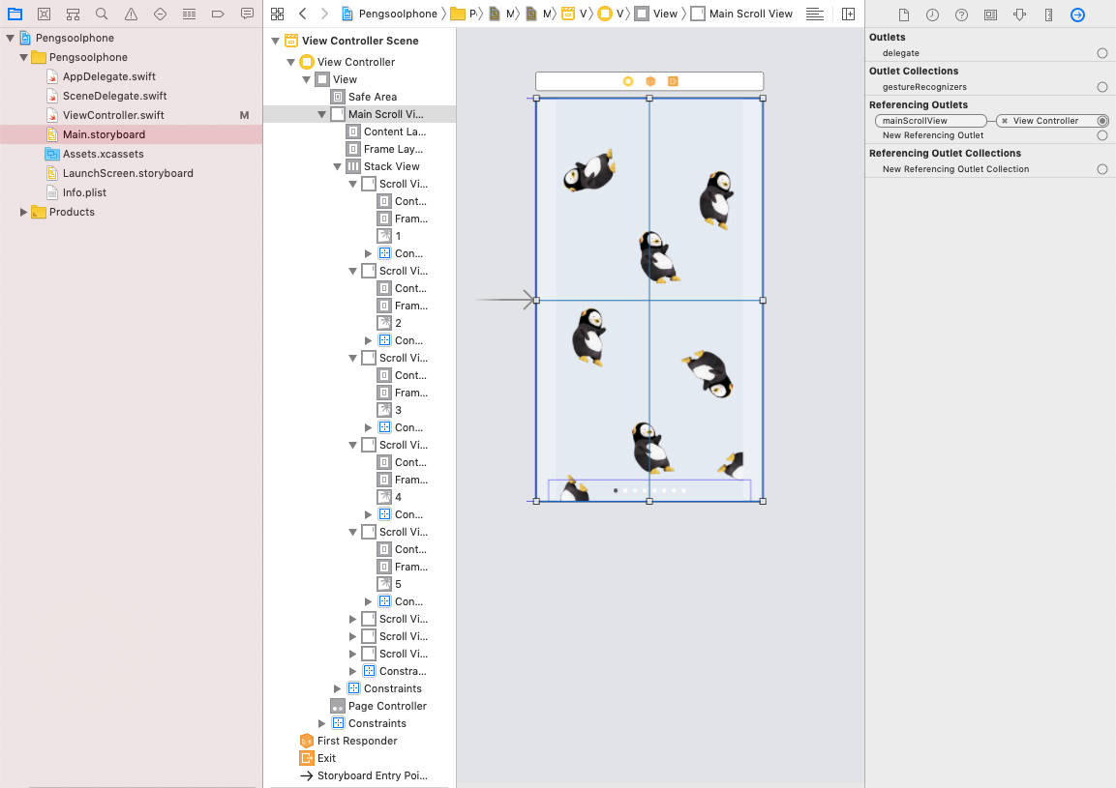Show the Issue navigator warning icon
1116x788 pixels.
click(131, 14)
